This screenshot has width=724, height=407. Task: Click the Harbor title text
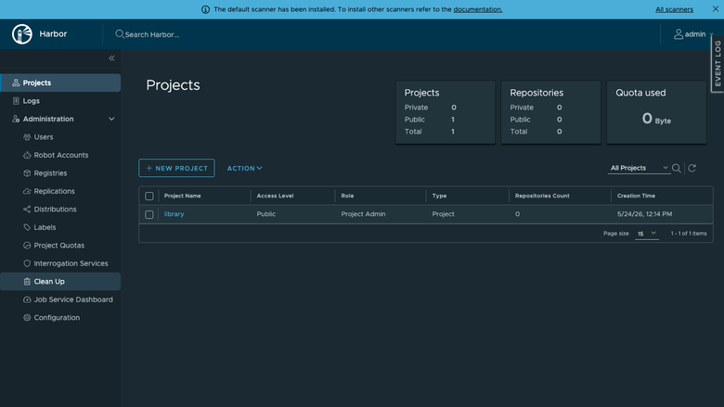click(53, 34)
